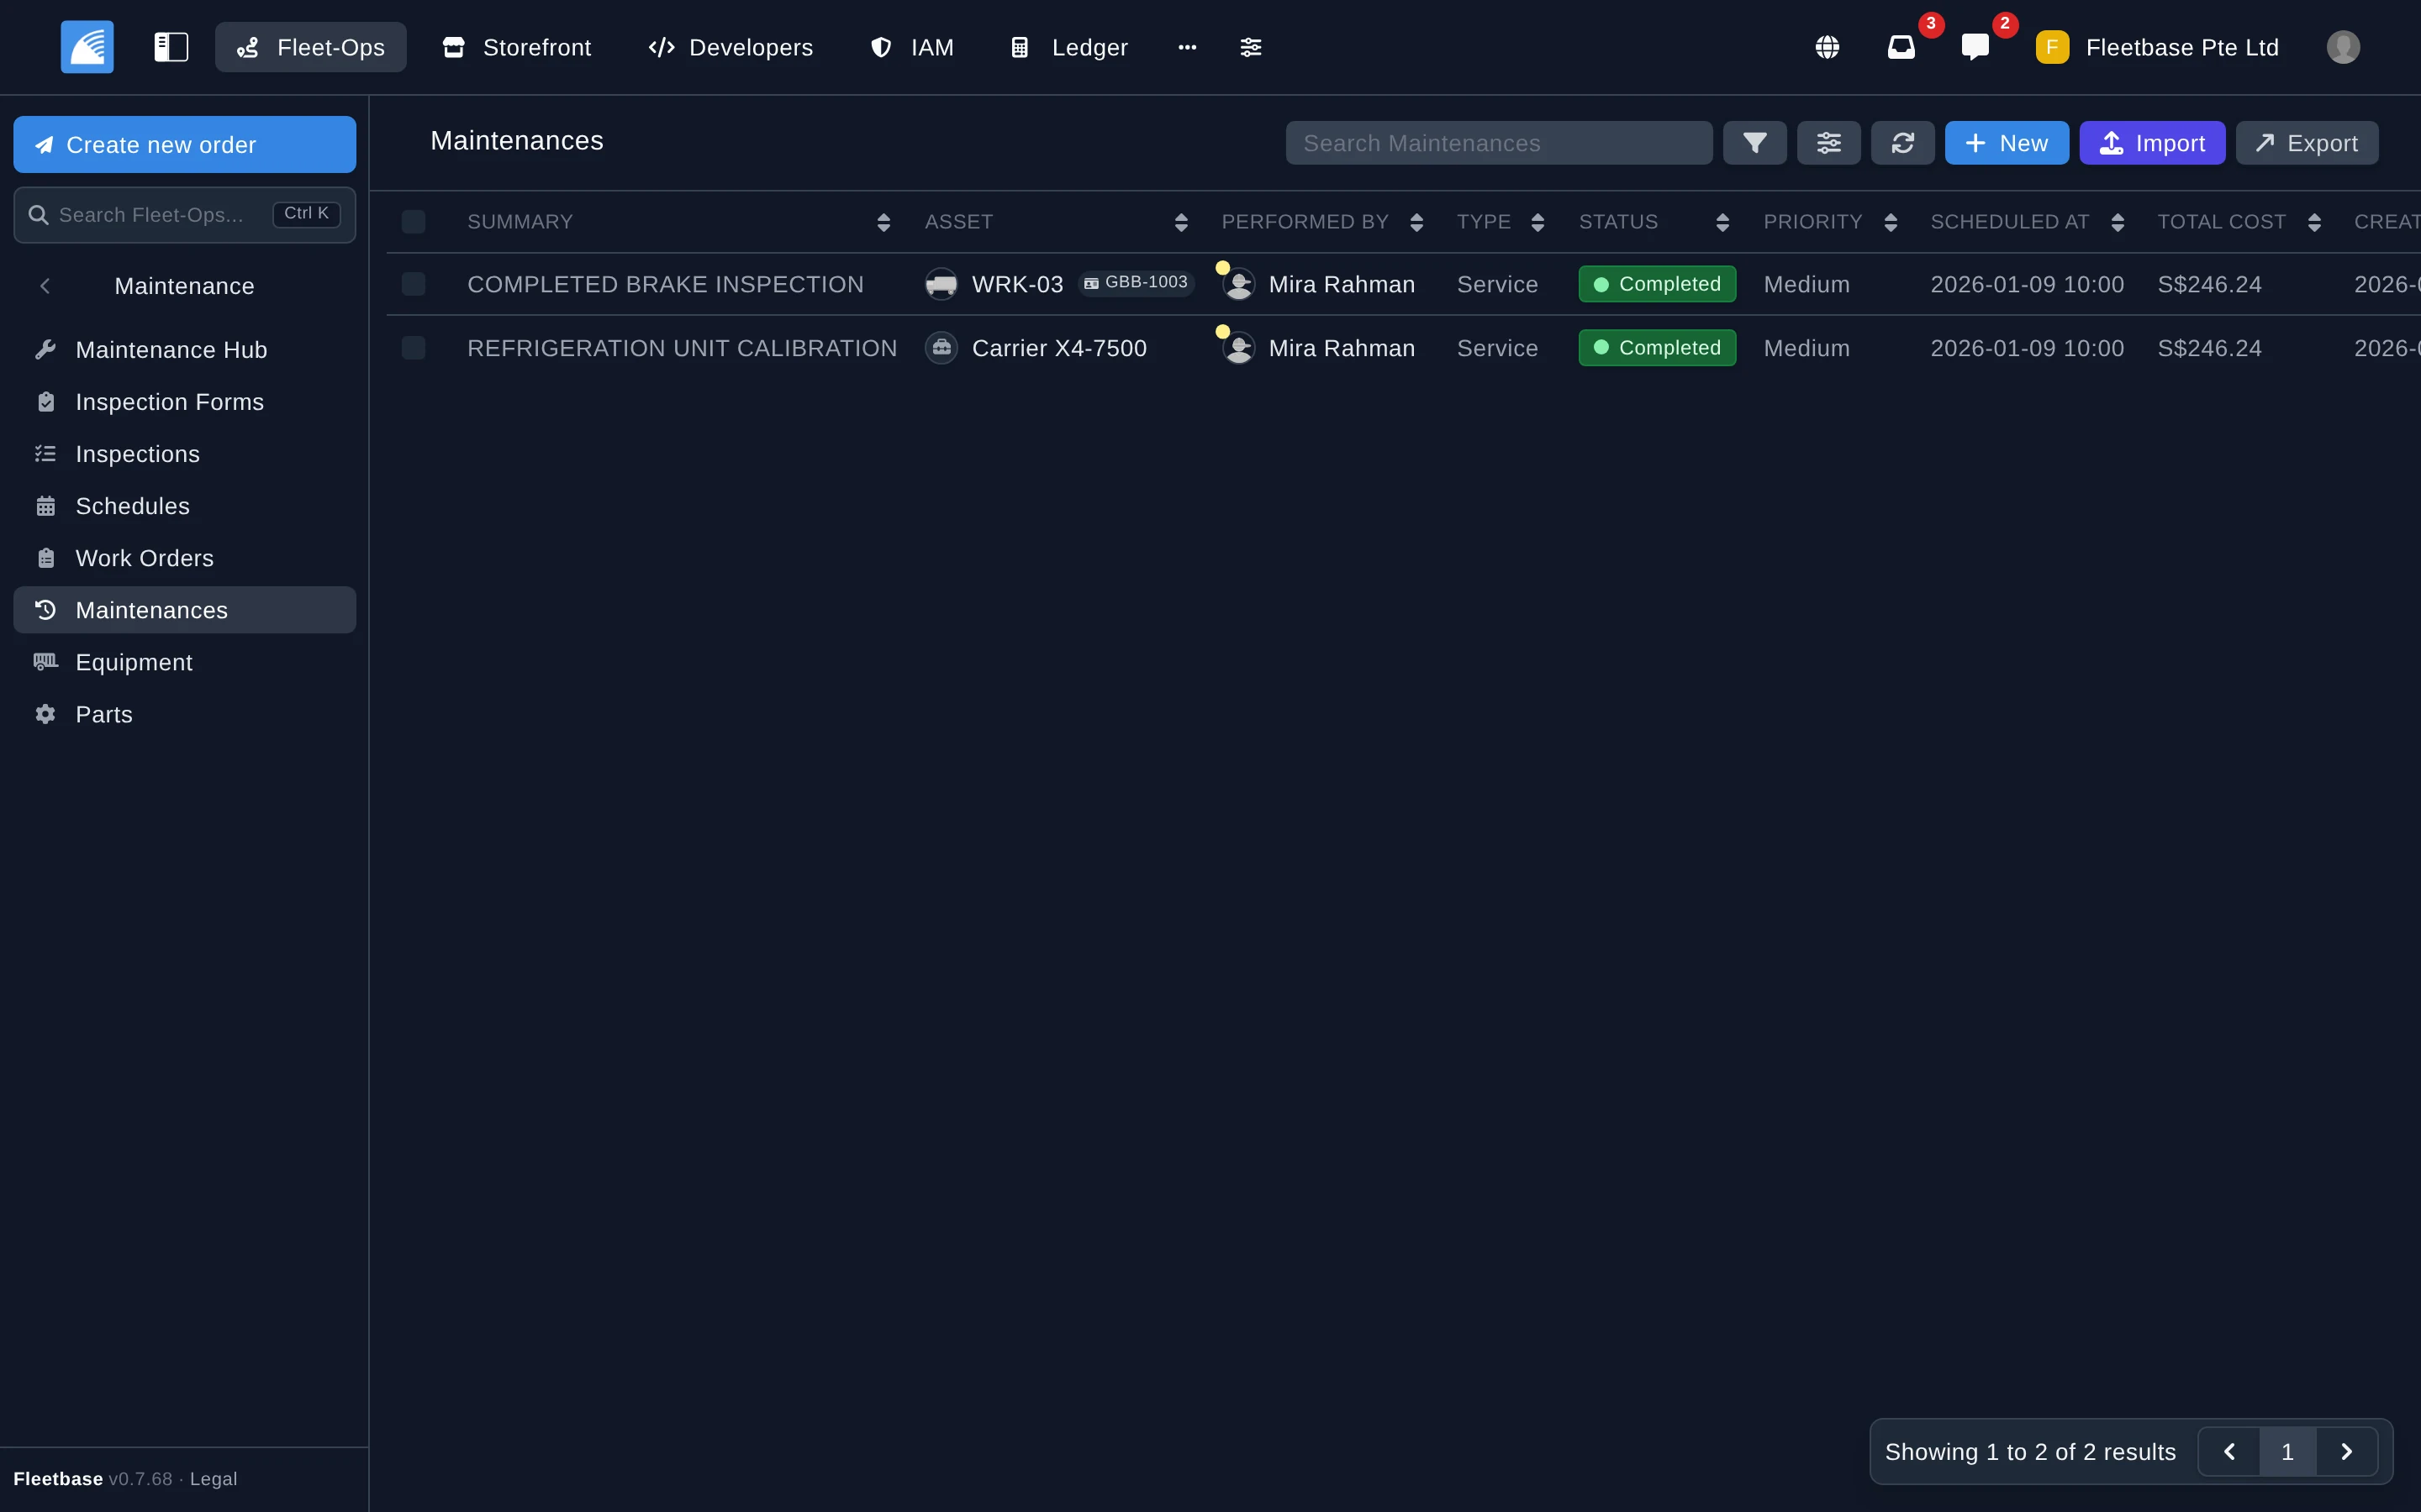Toggle the select-all rows checkbox

pos(414,222)
